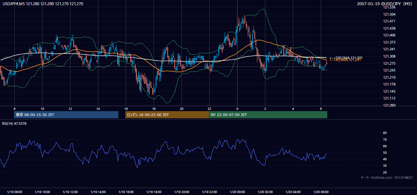417x195 pixels.
Task: Click hour tick 16 under price chart
Action: [x=126, y=109]
